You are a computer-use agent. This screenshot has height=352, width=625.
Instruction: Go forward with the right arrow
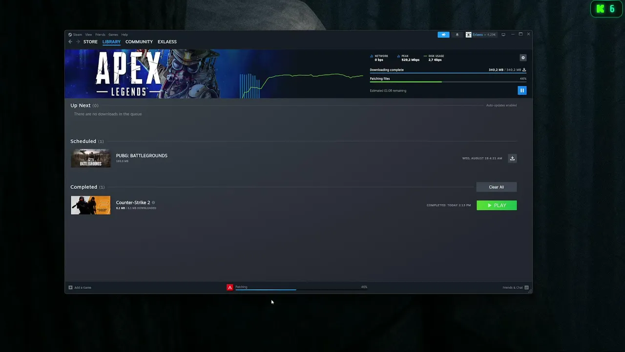click(78, 42)
